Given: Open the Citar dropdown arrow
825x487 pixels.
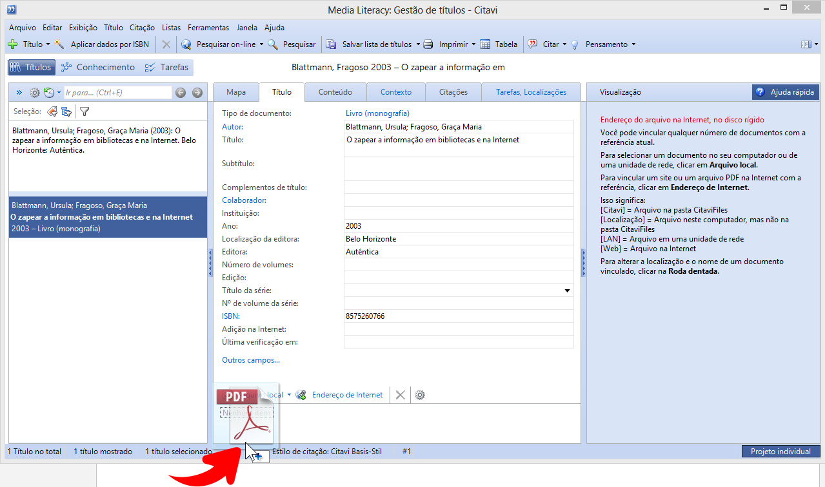Looking at the screenshot, I should click(x=564, y=44).
